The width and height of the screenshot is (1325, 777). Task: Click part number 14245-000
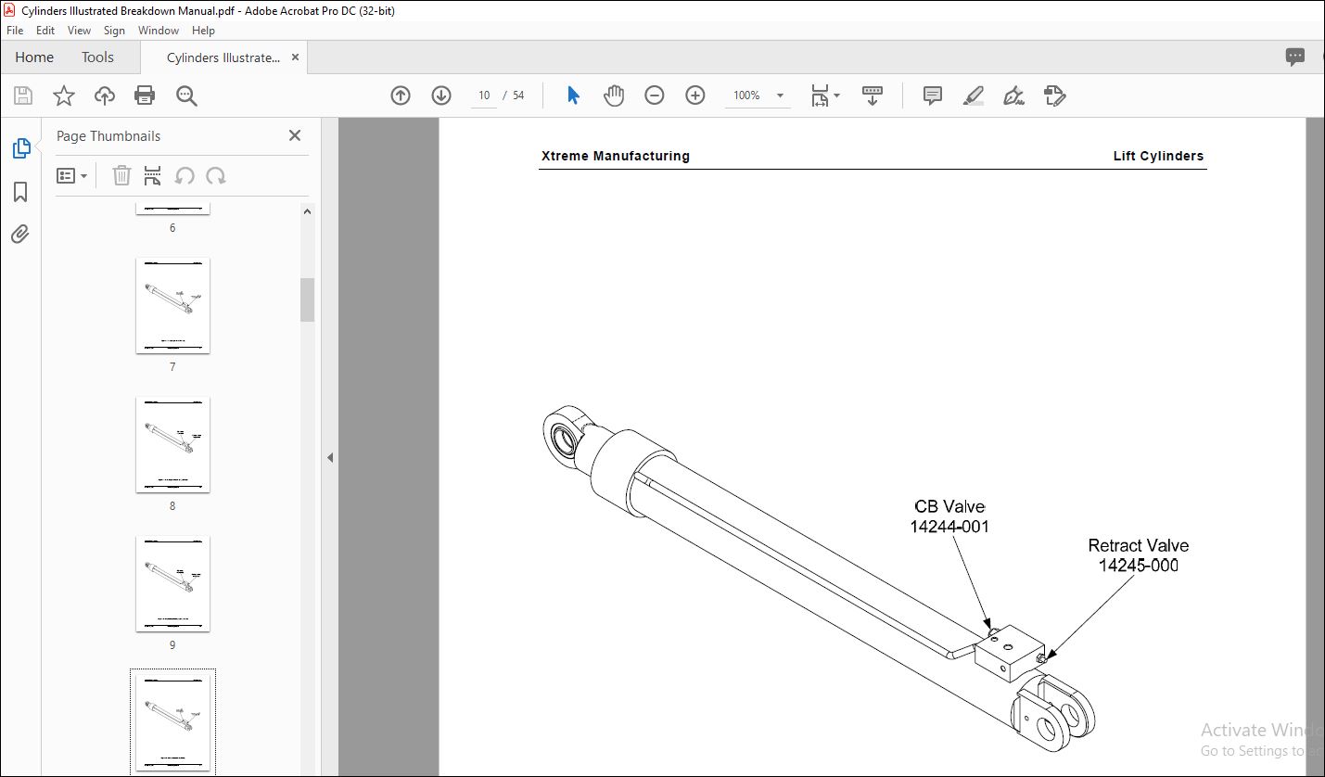tap(1139, 566)
